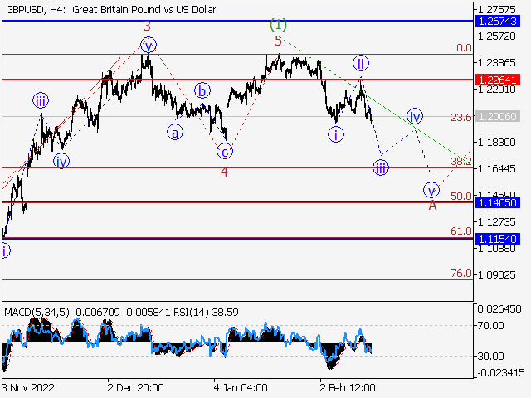Select the projected circled iv on dashed forecast
The width and height of the screenshot is (531, 398).
click(x=415, y=117)
